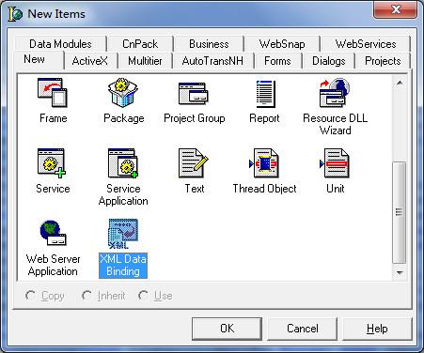Switch to the Projects tab
This screenshot has height=353, width=424.
coord(383,61)
